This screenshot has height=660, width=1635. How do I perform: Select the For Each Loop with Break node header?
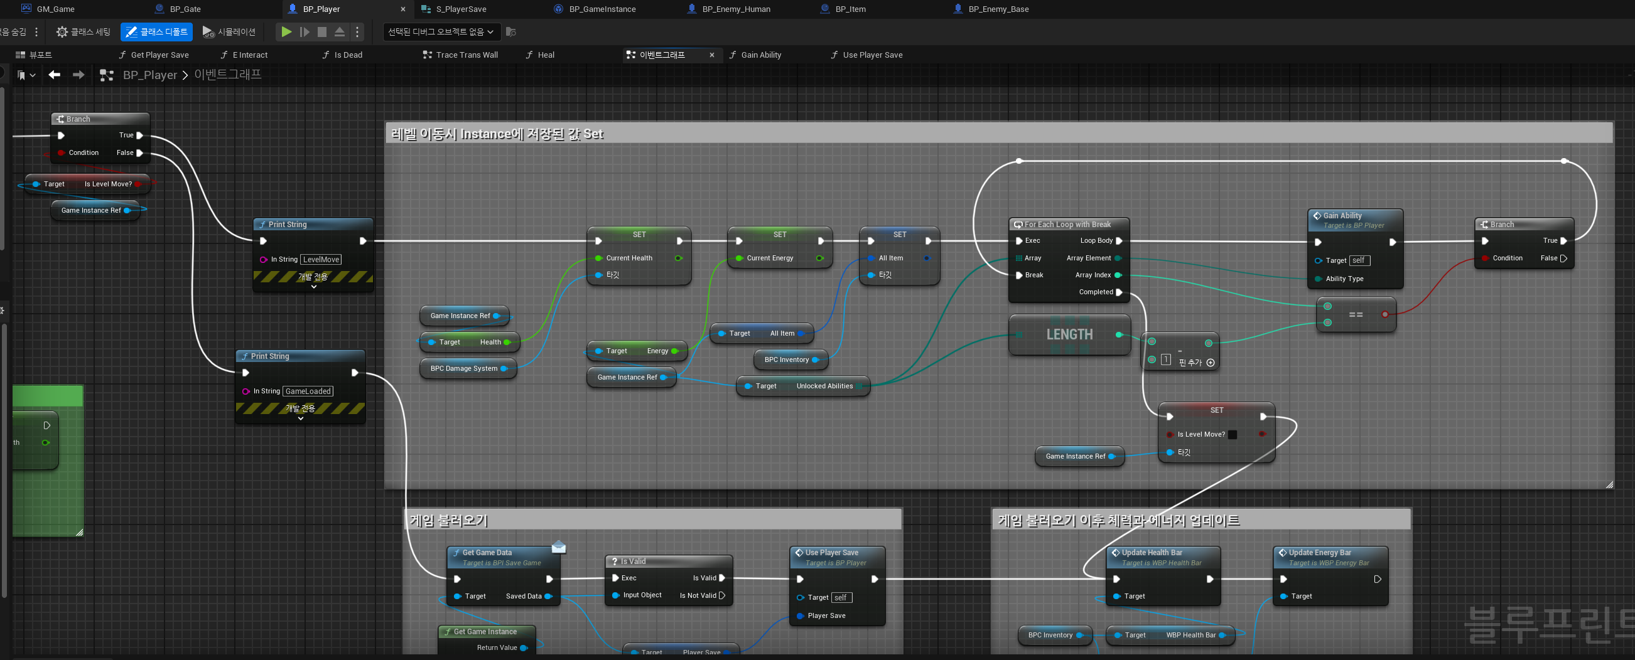(1069, 225)
